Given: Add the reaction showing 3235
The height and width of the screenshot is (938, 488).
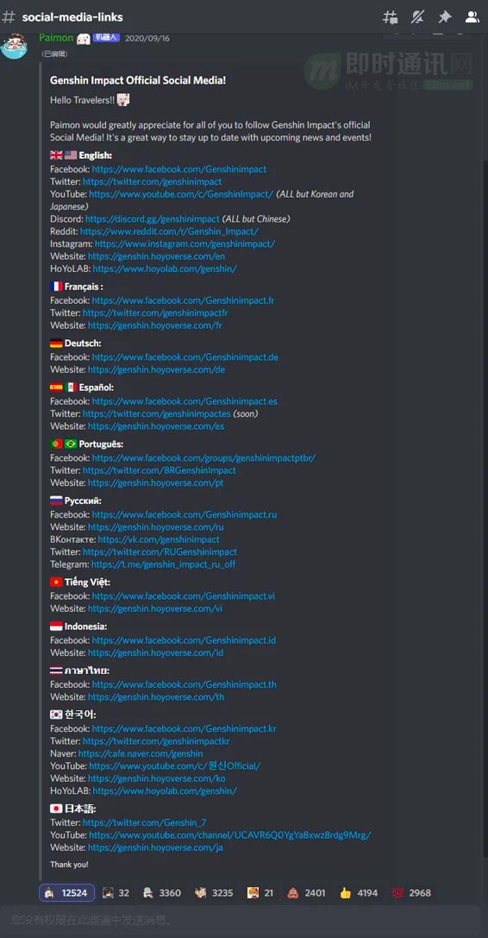Looking at the screenshot, I should point(214,892).
